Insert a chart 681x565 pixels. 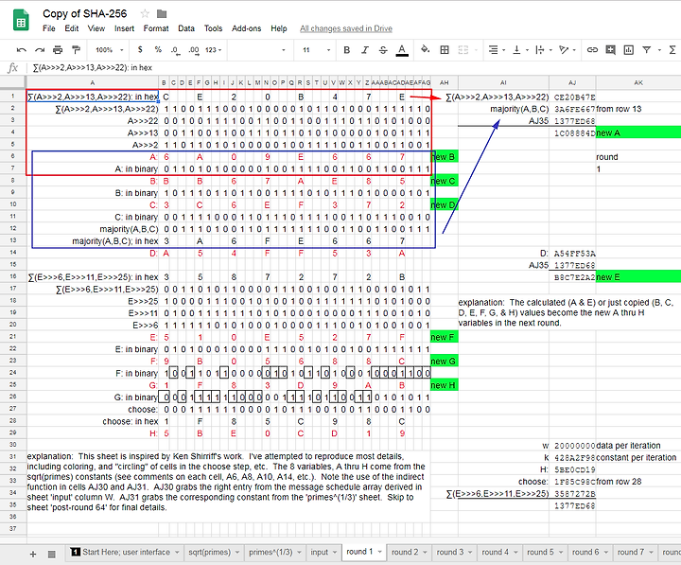(628, 50)
